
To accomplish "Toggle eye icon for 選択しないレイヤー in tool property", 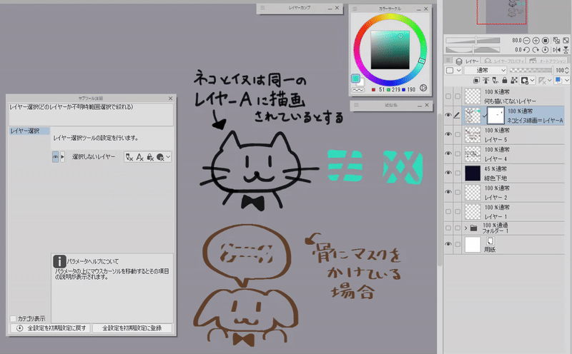I will pos(56,157).
